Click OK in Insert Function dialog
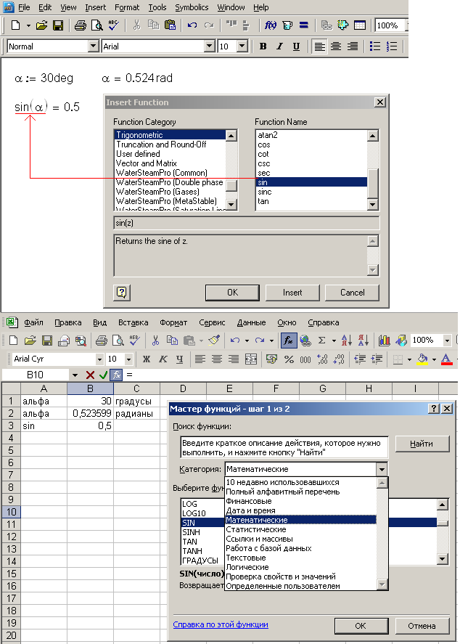460x644 pixels. click(232, 293)
